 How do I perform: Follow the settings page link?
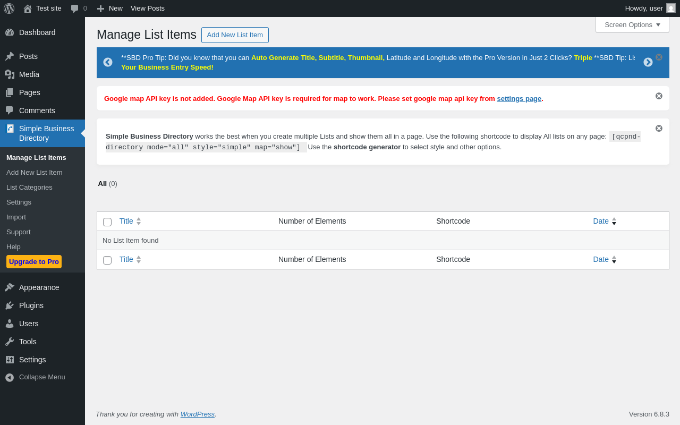[519, 98]
